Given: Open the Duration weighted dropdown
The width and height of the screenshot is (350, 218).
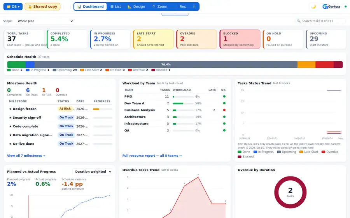Looking at the screenshot, I should pos(92,172).
